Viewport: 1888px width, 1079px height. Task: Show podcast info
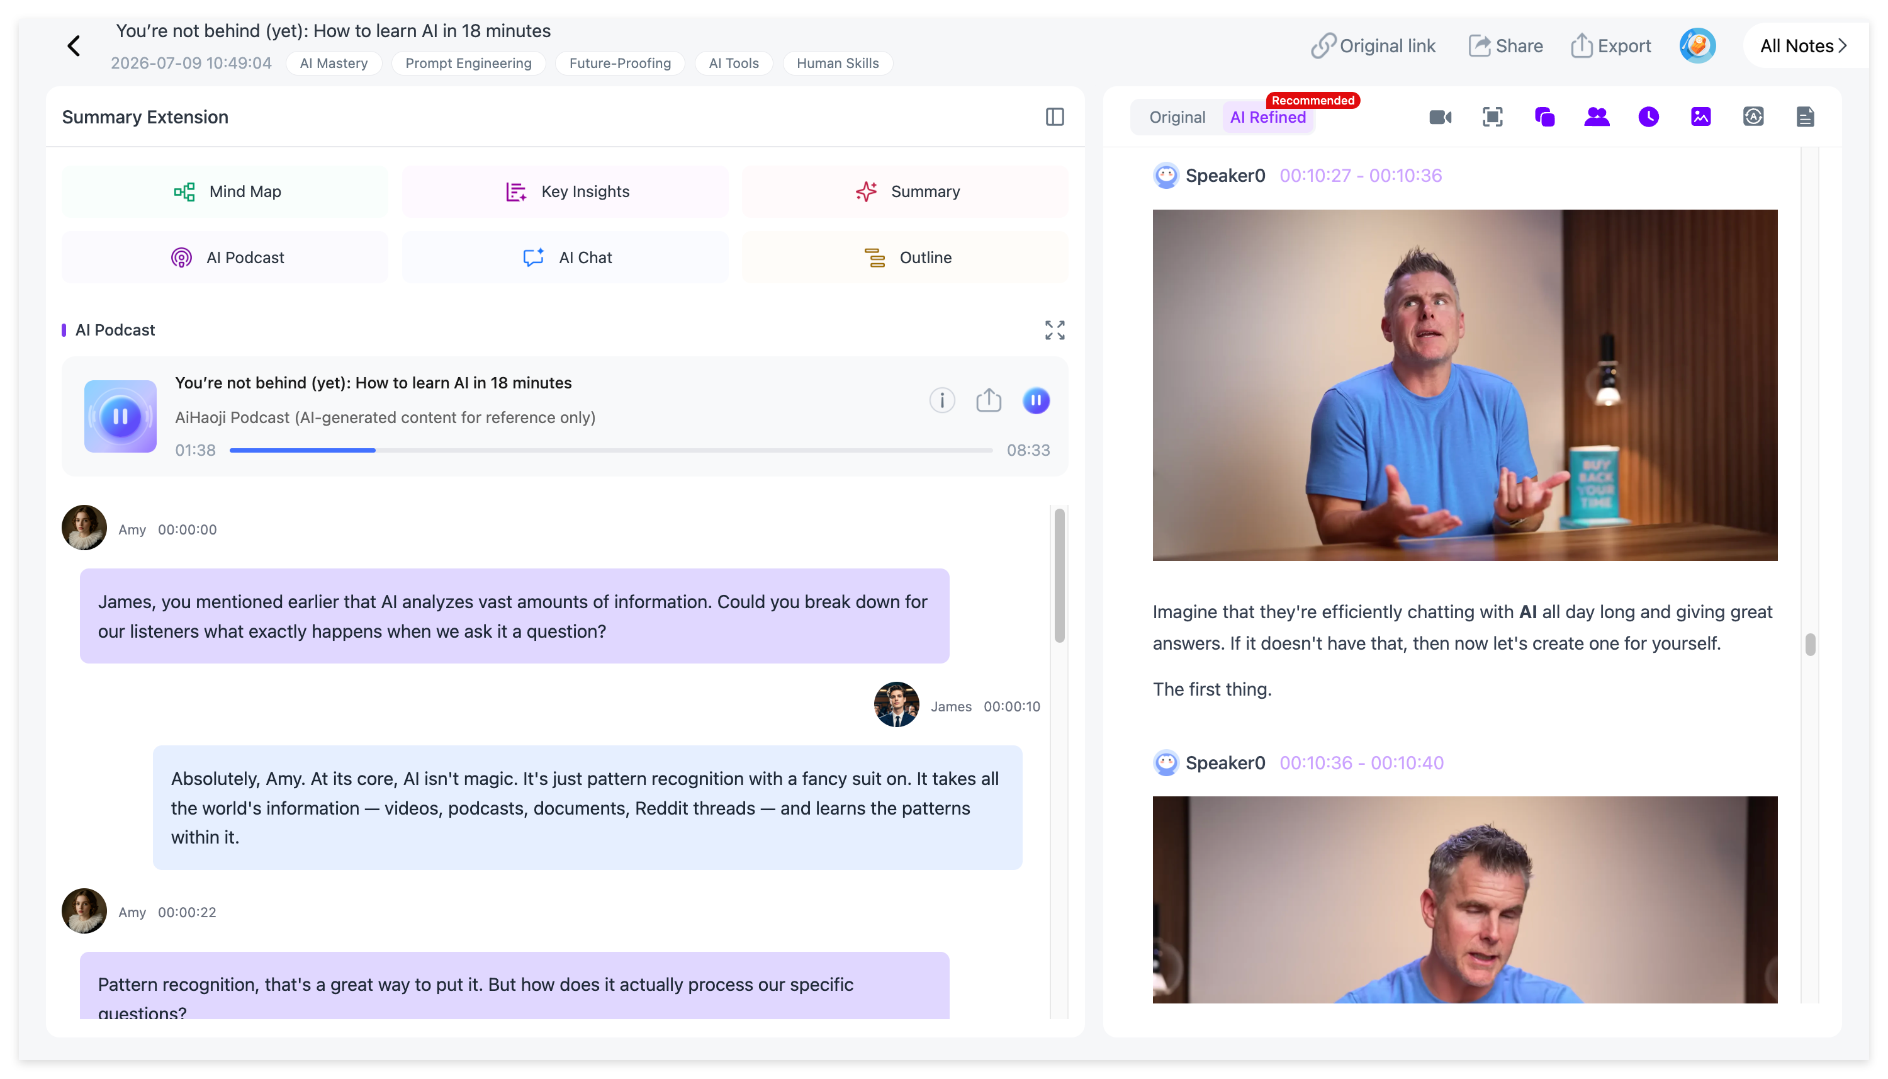(941, 401)
